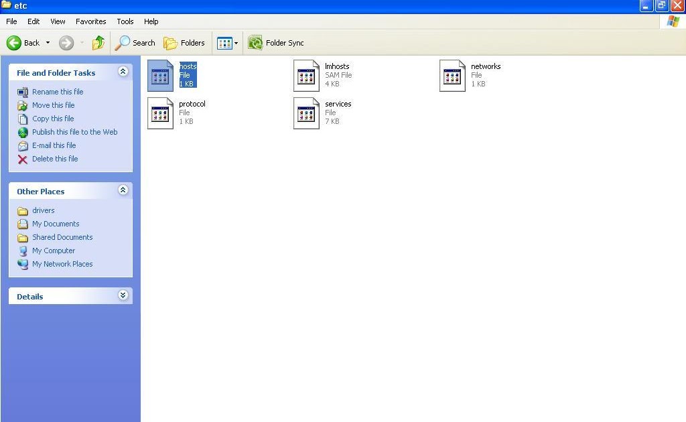The width and height of the screenshot is (686, 422).
Task: Open the Search magnifier tool
Action: coord(135,43)
